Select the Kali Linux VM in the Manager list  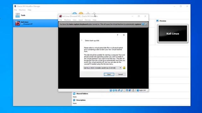36,23
